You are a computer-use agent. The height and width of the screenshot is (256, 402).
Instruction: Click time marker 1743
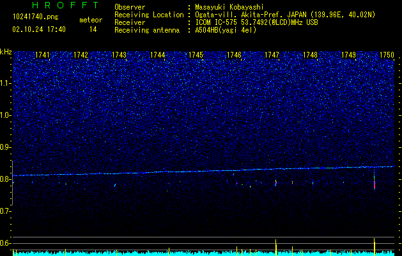[x=120, y=55]
